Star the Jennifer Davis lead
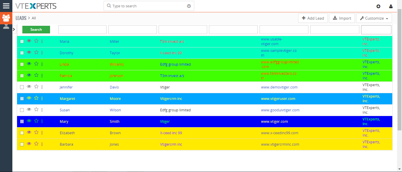Image resolution: width=402 pixels, height=172 pixels. point(36,87)
